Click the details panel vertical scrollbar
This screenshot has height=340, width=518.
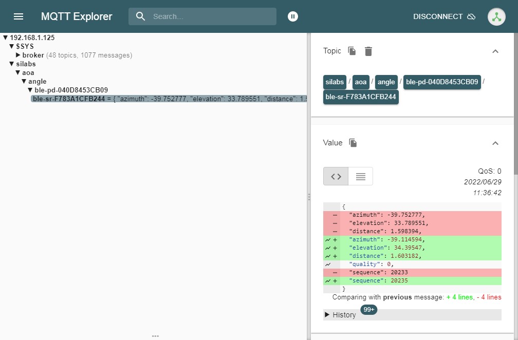coord(516,104)
